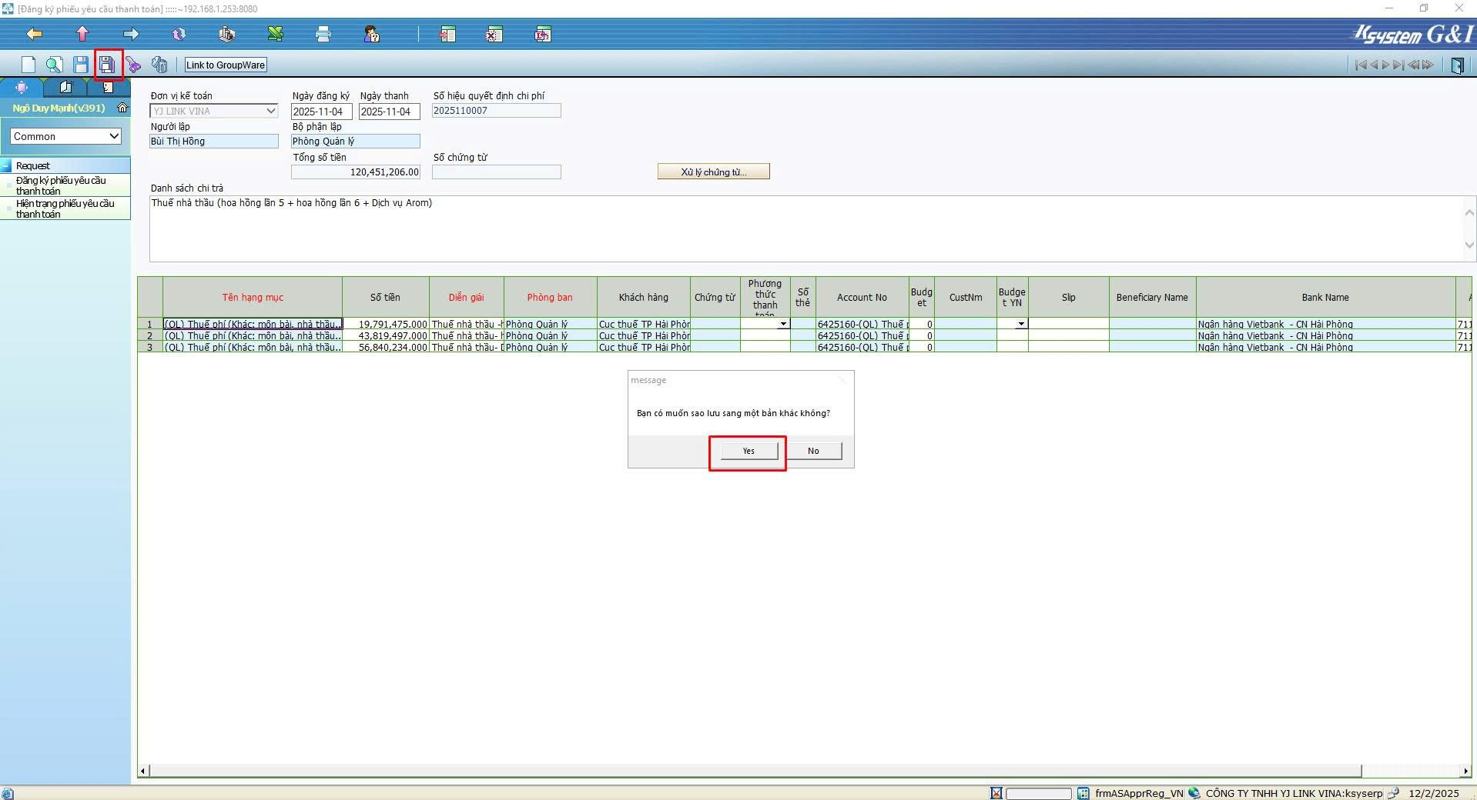Click the magnifier search icon
This screenshot has height=800, width=1477.
coord(54,65)
